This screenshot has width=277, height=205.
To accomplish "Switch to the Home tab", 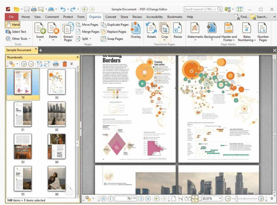I will 26,17.
